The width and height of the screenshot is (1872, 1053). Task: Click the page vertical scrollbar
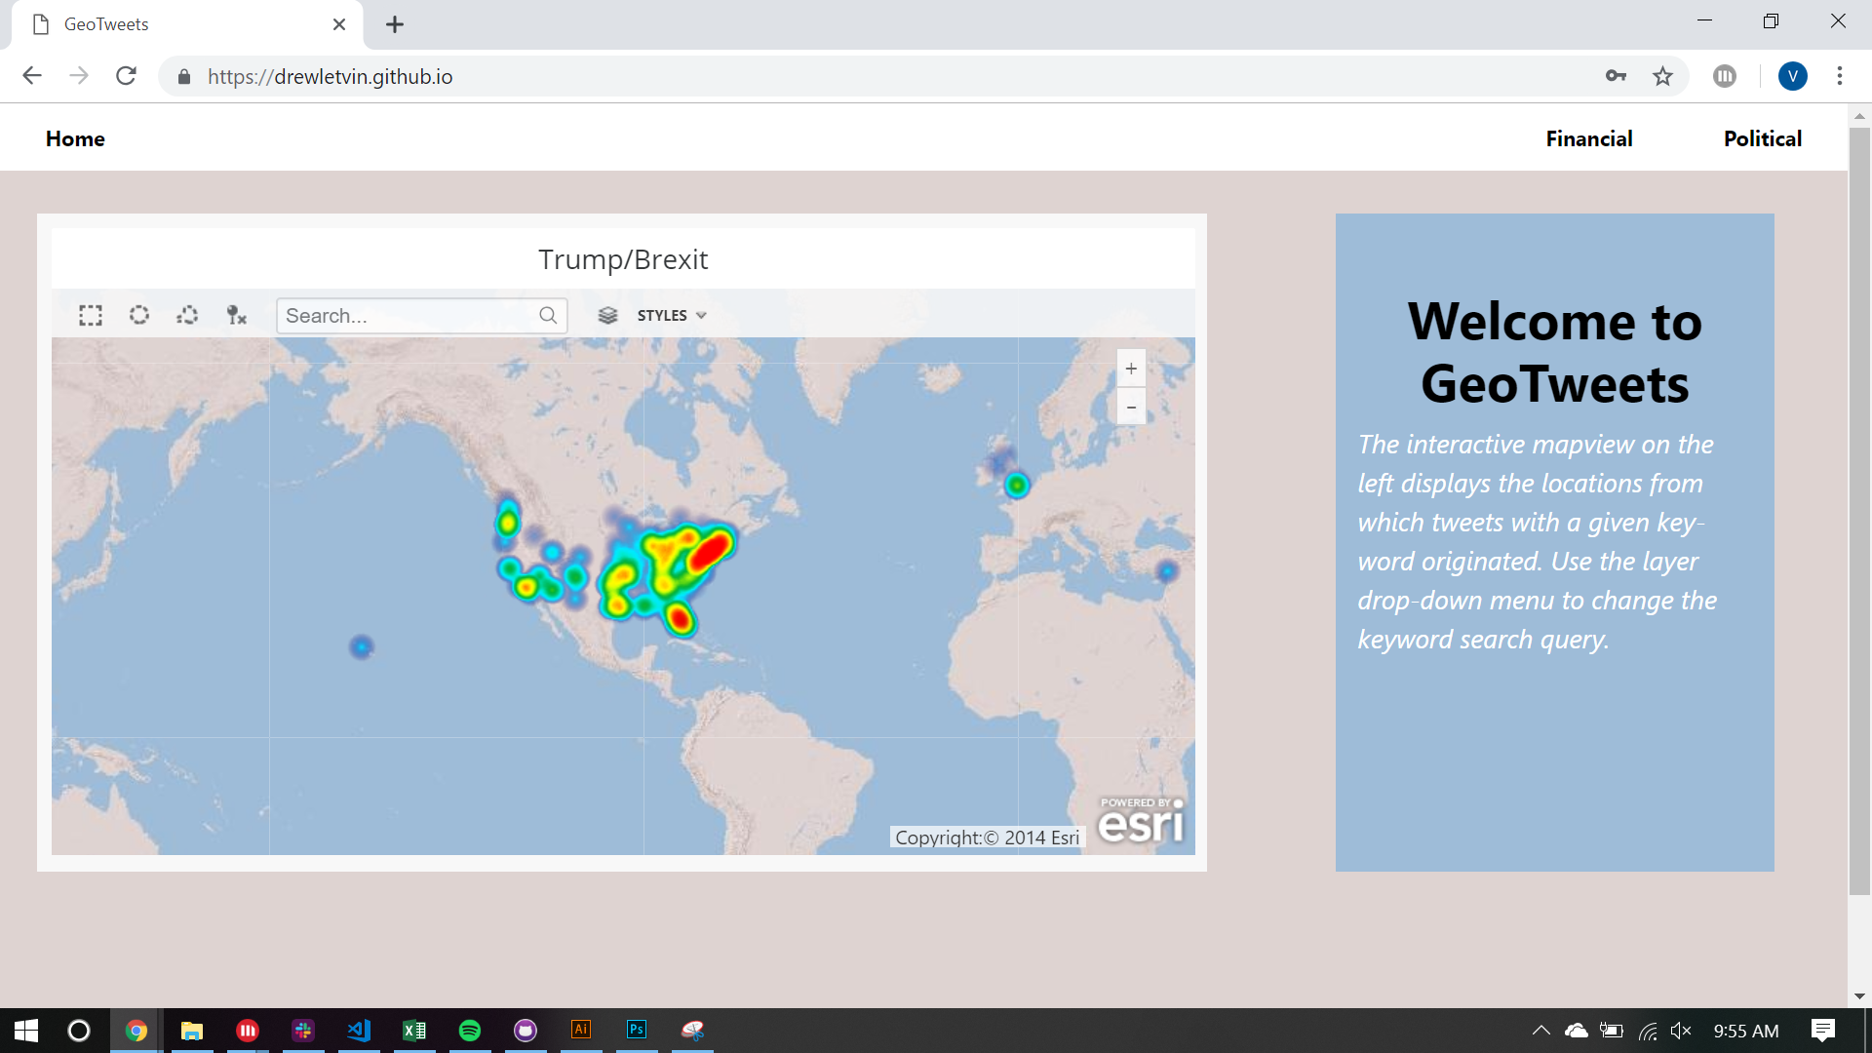(x=1858, y=507)
